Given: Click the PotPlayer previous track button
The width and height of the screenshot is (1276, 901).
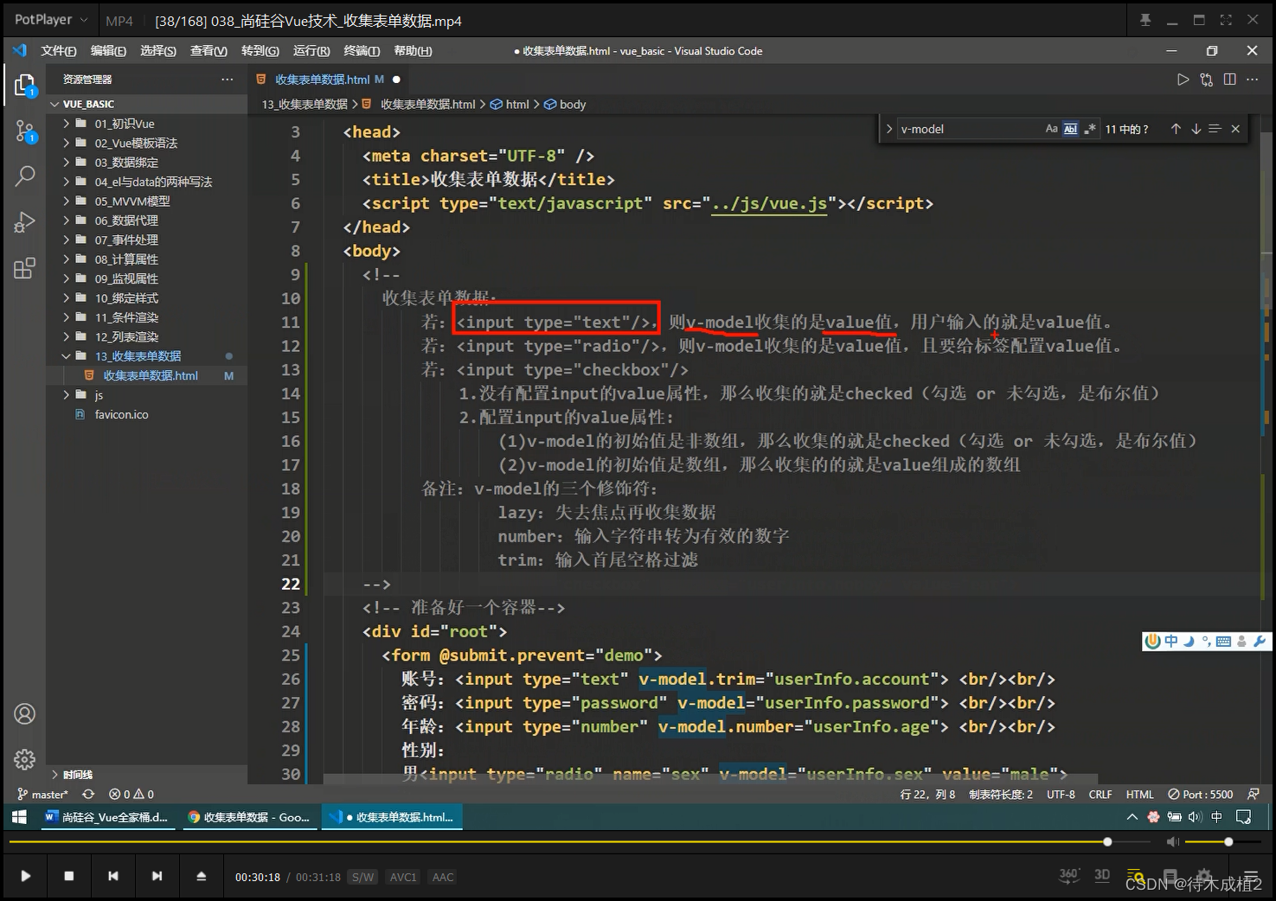Looking at the screenshot, I should pyautogui.click(x=113, y=876).
